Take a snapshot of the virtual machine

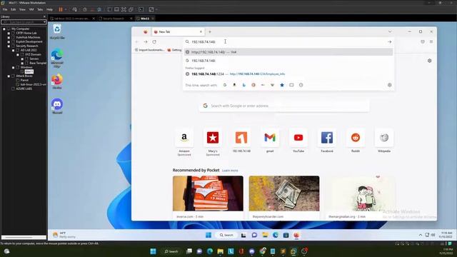pos(85,9)
